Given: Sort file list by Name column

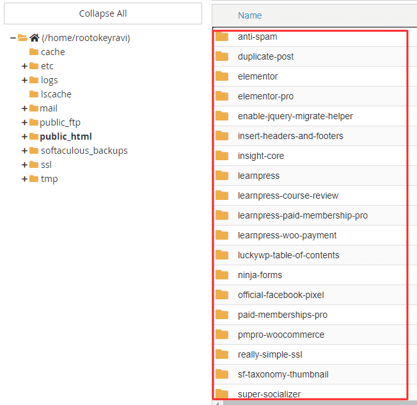Looking at the screenshot, I should (249, 15).
